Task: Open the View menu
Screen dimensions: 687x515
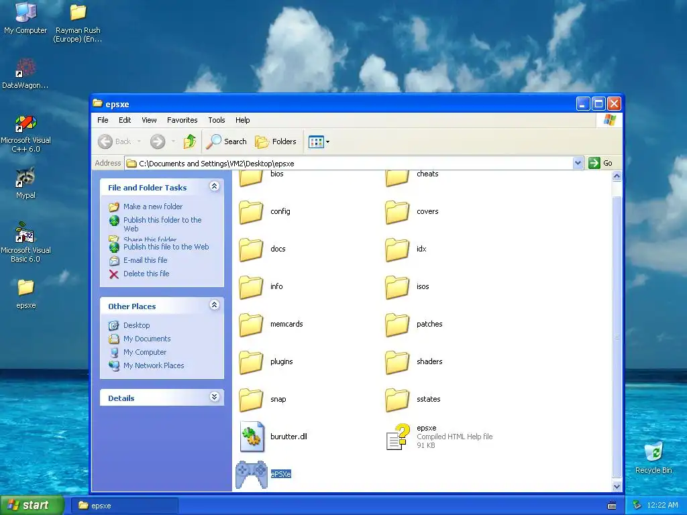Action: [149, 120]
